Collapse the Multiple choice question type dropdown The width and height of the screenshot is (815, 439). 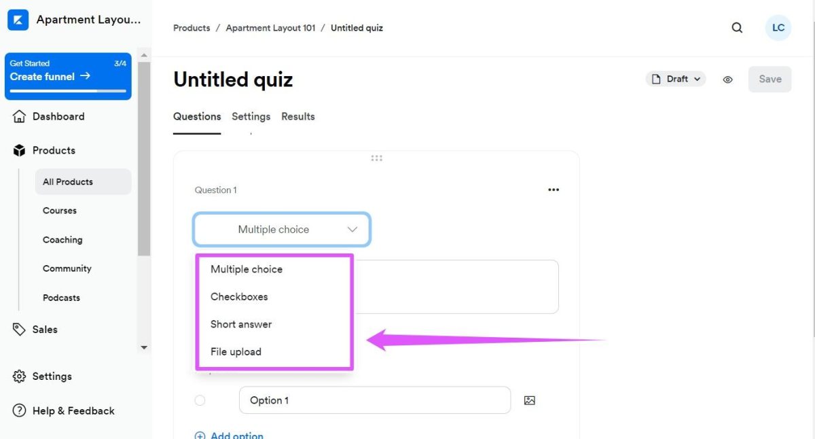tap(282, 230)
